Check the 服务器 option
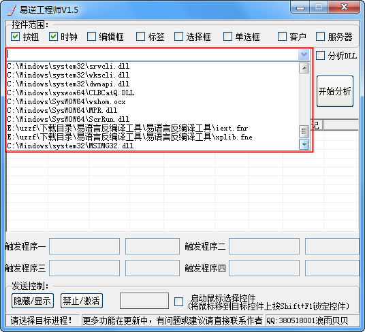365x332 pixels. tap(320, 37)
